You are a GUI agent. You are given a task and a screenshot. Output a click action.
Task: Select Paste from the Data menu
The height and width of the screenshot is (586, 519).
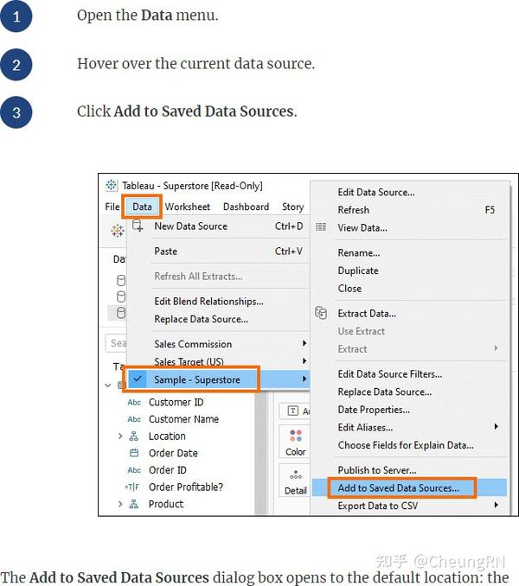point(219,252)
